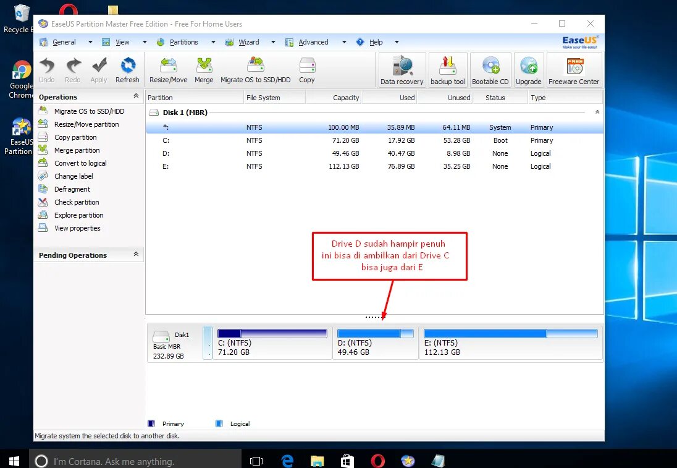Click the Status column header
This screenshot has height=468, width=677.
point(500,98)
